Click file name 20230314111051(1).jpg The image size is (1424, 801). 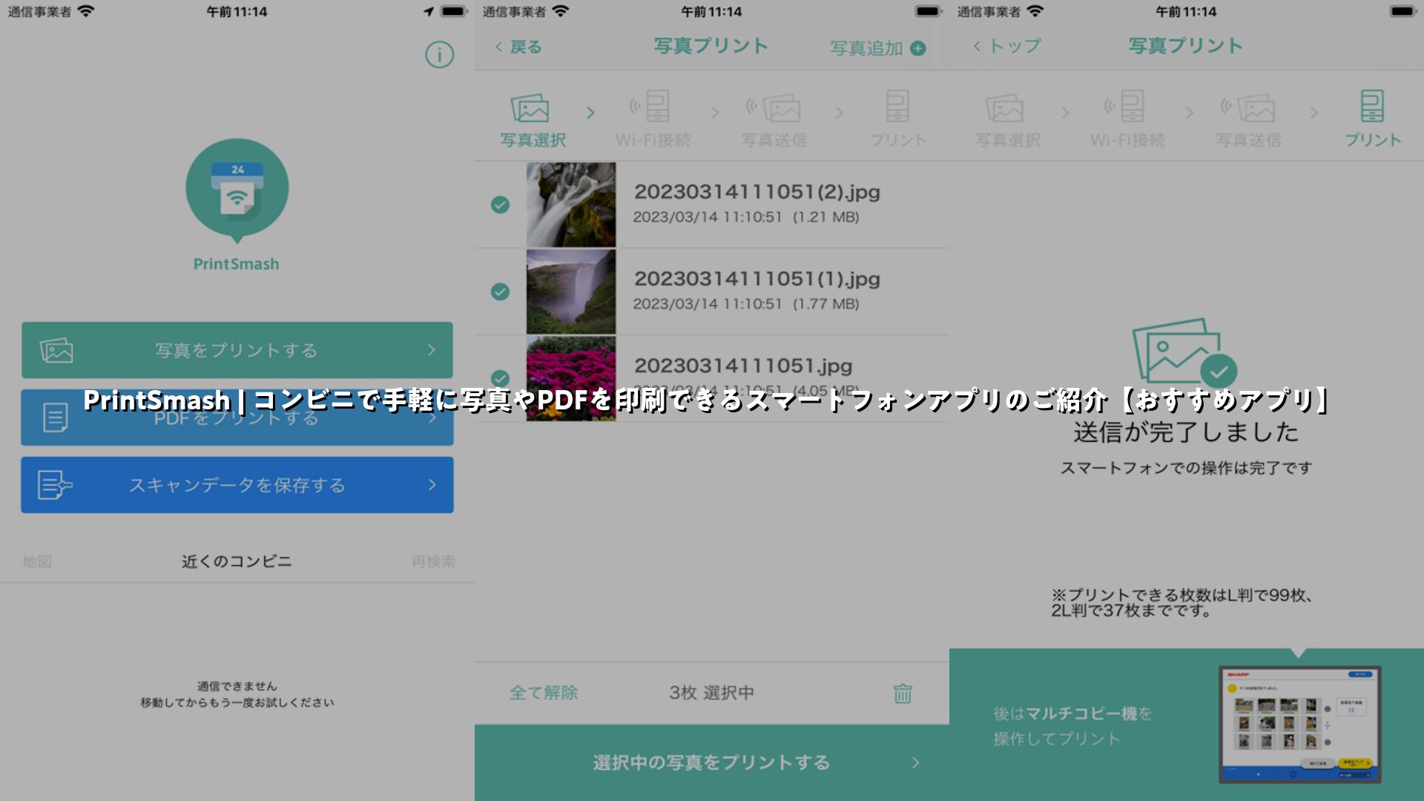click(x=757, y=279)
